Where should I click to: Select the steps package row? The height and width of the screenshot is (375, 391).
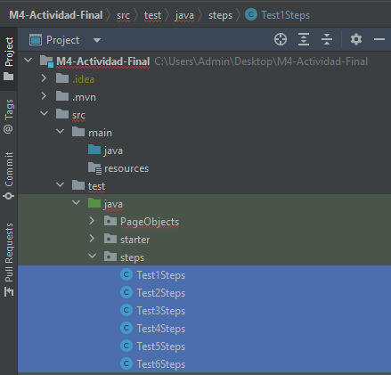click(204, 257)
